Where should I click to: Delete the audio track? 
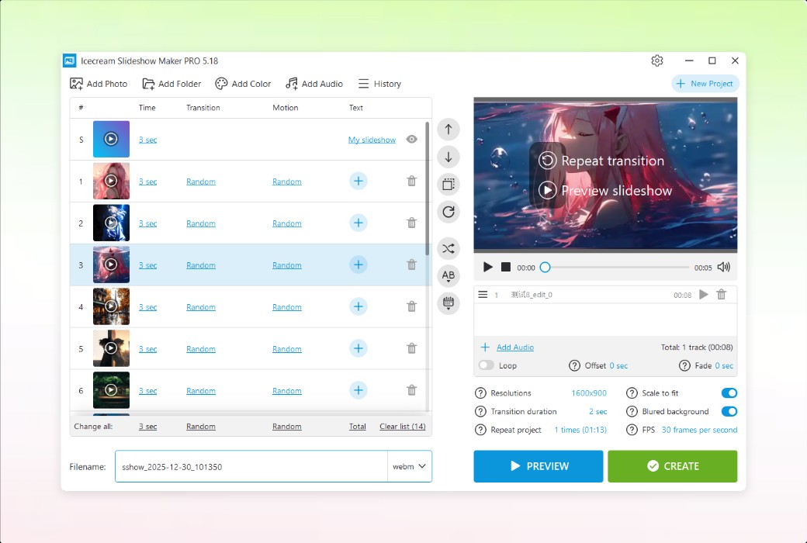pyautogui.click(x=722, y=295)
